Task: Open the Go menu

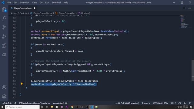Action: pos(41,3)
